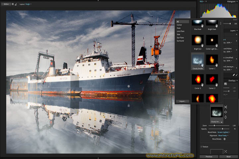
Task: Click the Move/Rotate target icon
Action: [224, 139]
